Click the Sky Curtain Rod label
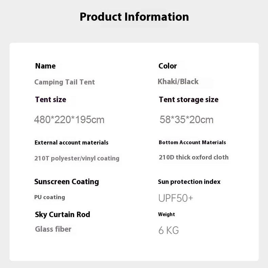Image resolution: width=268 pixels, height=268 pixels. pos(62,214)
